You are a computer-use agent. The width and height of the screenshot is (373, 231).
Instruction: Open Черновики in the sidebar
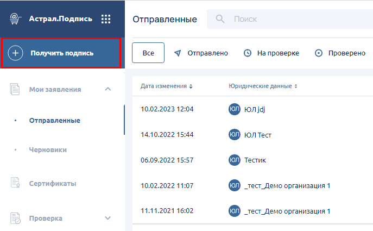(x=48, y=150)
